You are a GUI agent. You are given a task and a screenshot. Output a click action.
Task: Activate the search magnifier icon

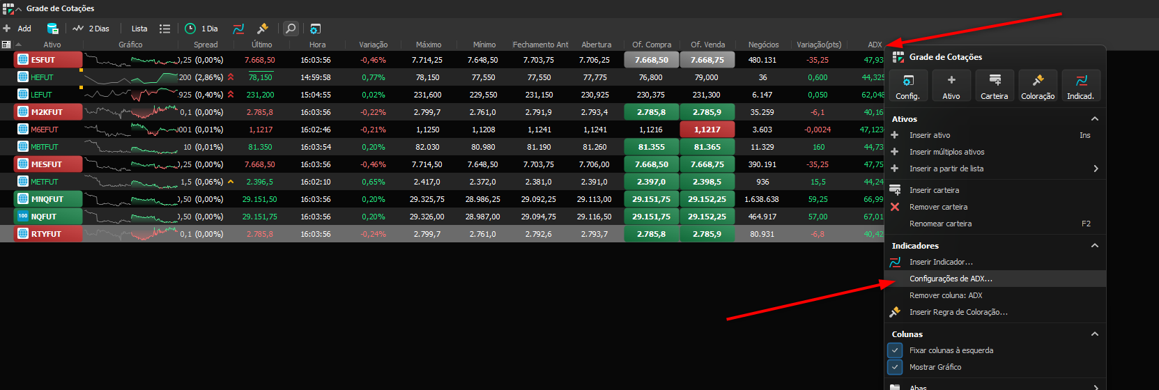(291, 29)
